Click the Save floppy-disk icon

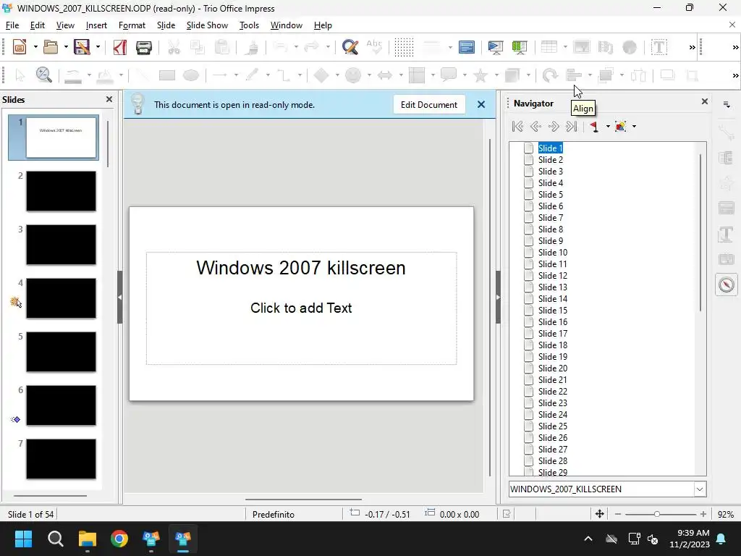pyautogui.click(x=82, y=47)
